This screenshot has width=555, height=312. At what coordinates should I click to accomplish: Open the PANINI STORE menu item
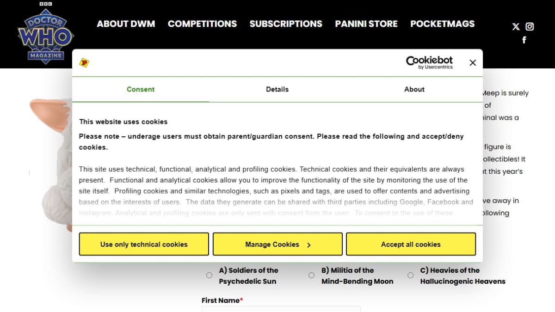(x=366, y=24)
